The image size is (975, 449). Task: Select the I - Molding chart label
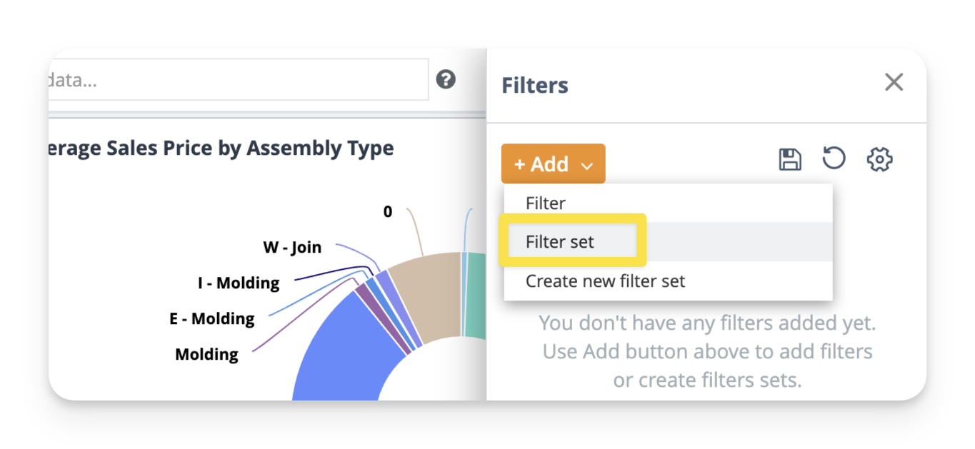[x=239, y=283]
